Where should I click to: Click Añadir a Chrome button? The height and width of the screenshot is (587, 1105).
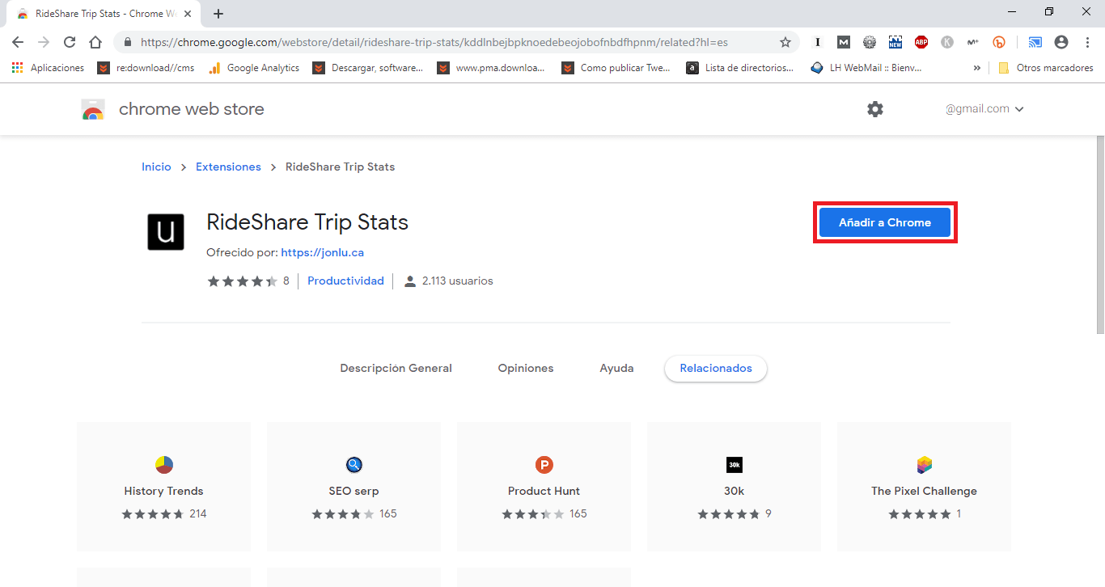click(x=885, y=222)
